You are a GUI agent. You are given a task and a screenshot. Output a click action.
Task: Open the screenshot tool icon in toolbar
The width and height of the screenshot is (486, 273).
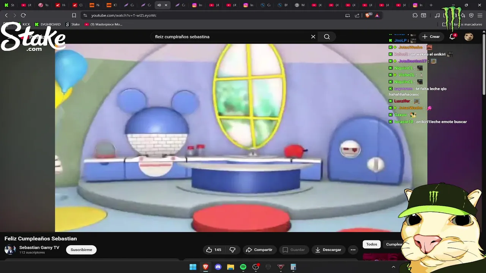423,15
